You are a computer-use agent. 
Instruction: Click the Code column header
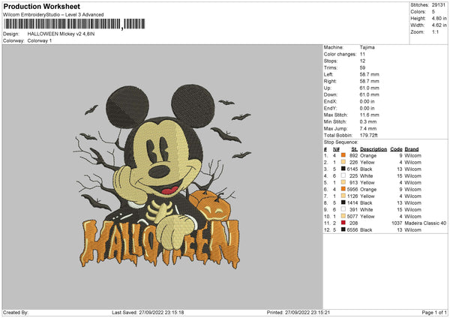[x=397, y=148]
